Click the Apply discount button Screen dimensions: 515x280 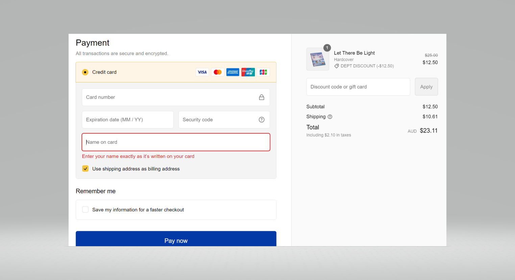tap(426, 87)
